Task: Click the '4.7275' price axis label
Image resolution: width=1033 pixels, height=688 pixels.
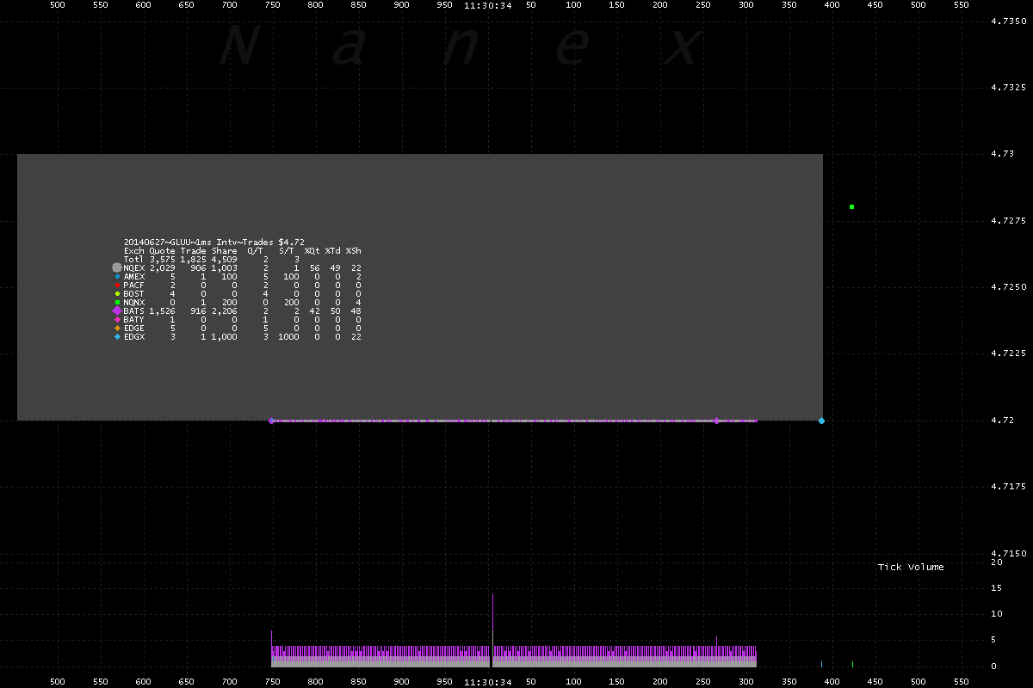Action: (x=1009, y=221)
